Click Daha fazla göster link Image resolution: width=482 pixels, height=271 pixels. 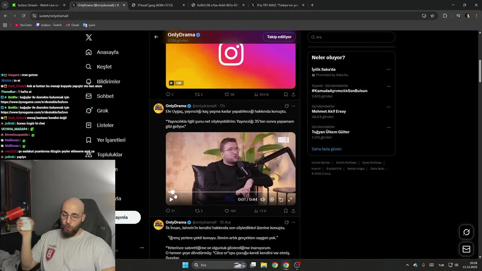coord(326,149)
